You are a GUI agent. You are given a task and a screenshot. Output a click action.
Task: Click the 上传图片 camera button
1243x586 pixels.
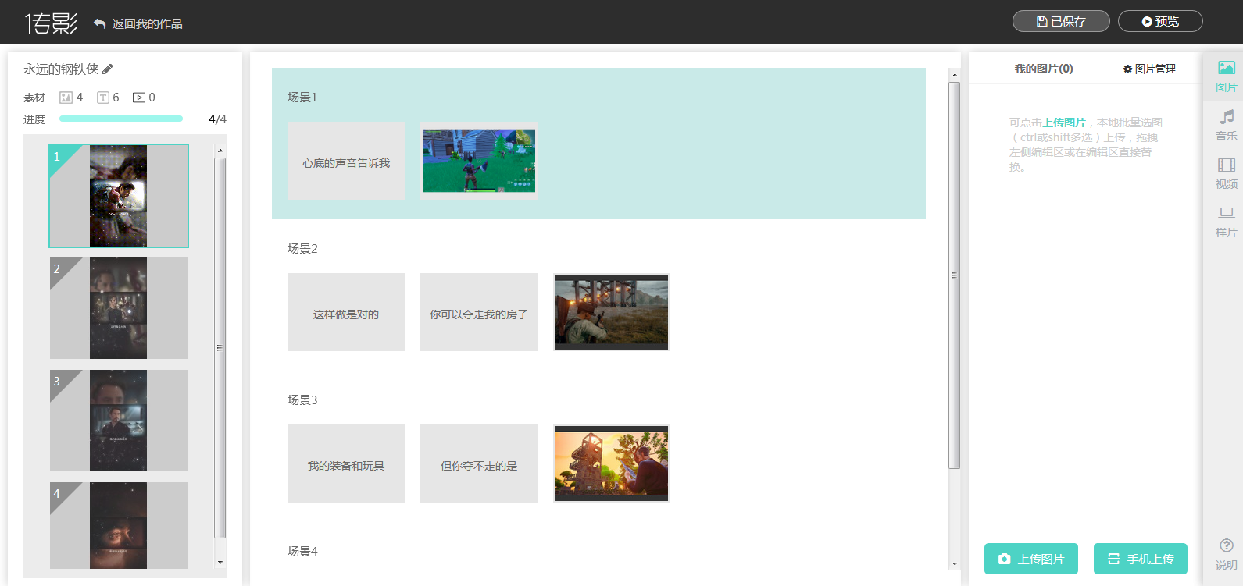1031,559
